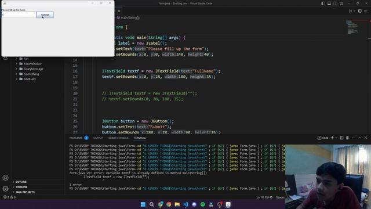
Task: Click line number 16 in the gutter
Action: 75,71
